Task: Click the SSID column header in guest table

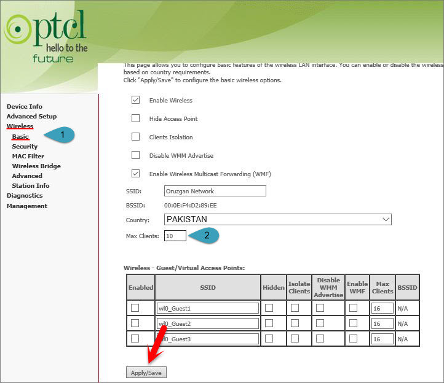Action: pos(208,287)
